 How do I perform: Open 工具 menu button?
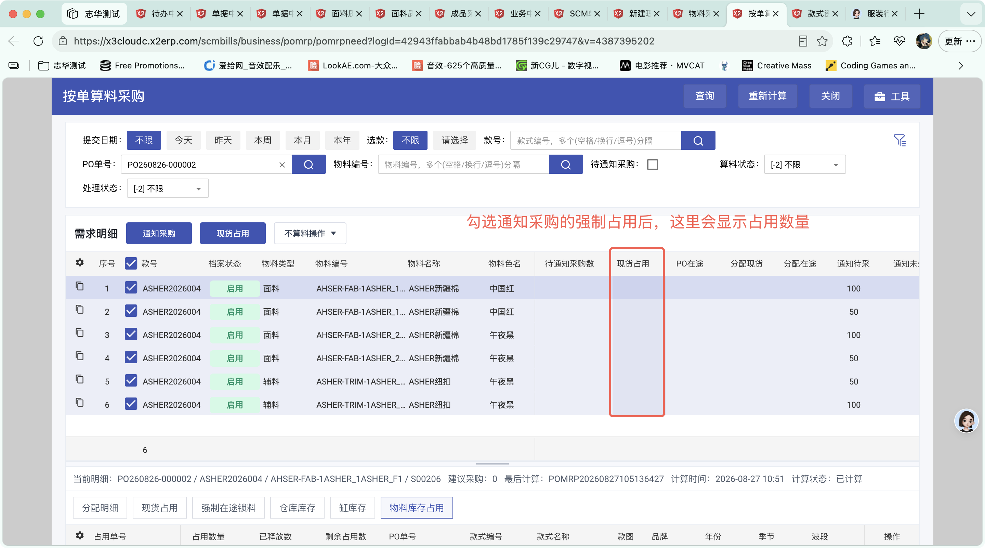[892, 96]
